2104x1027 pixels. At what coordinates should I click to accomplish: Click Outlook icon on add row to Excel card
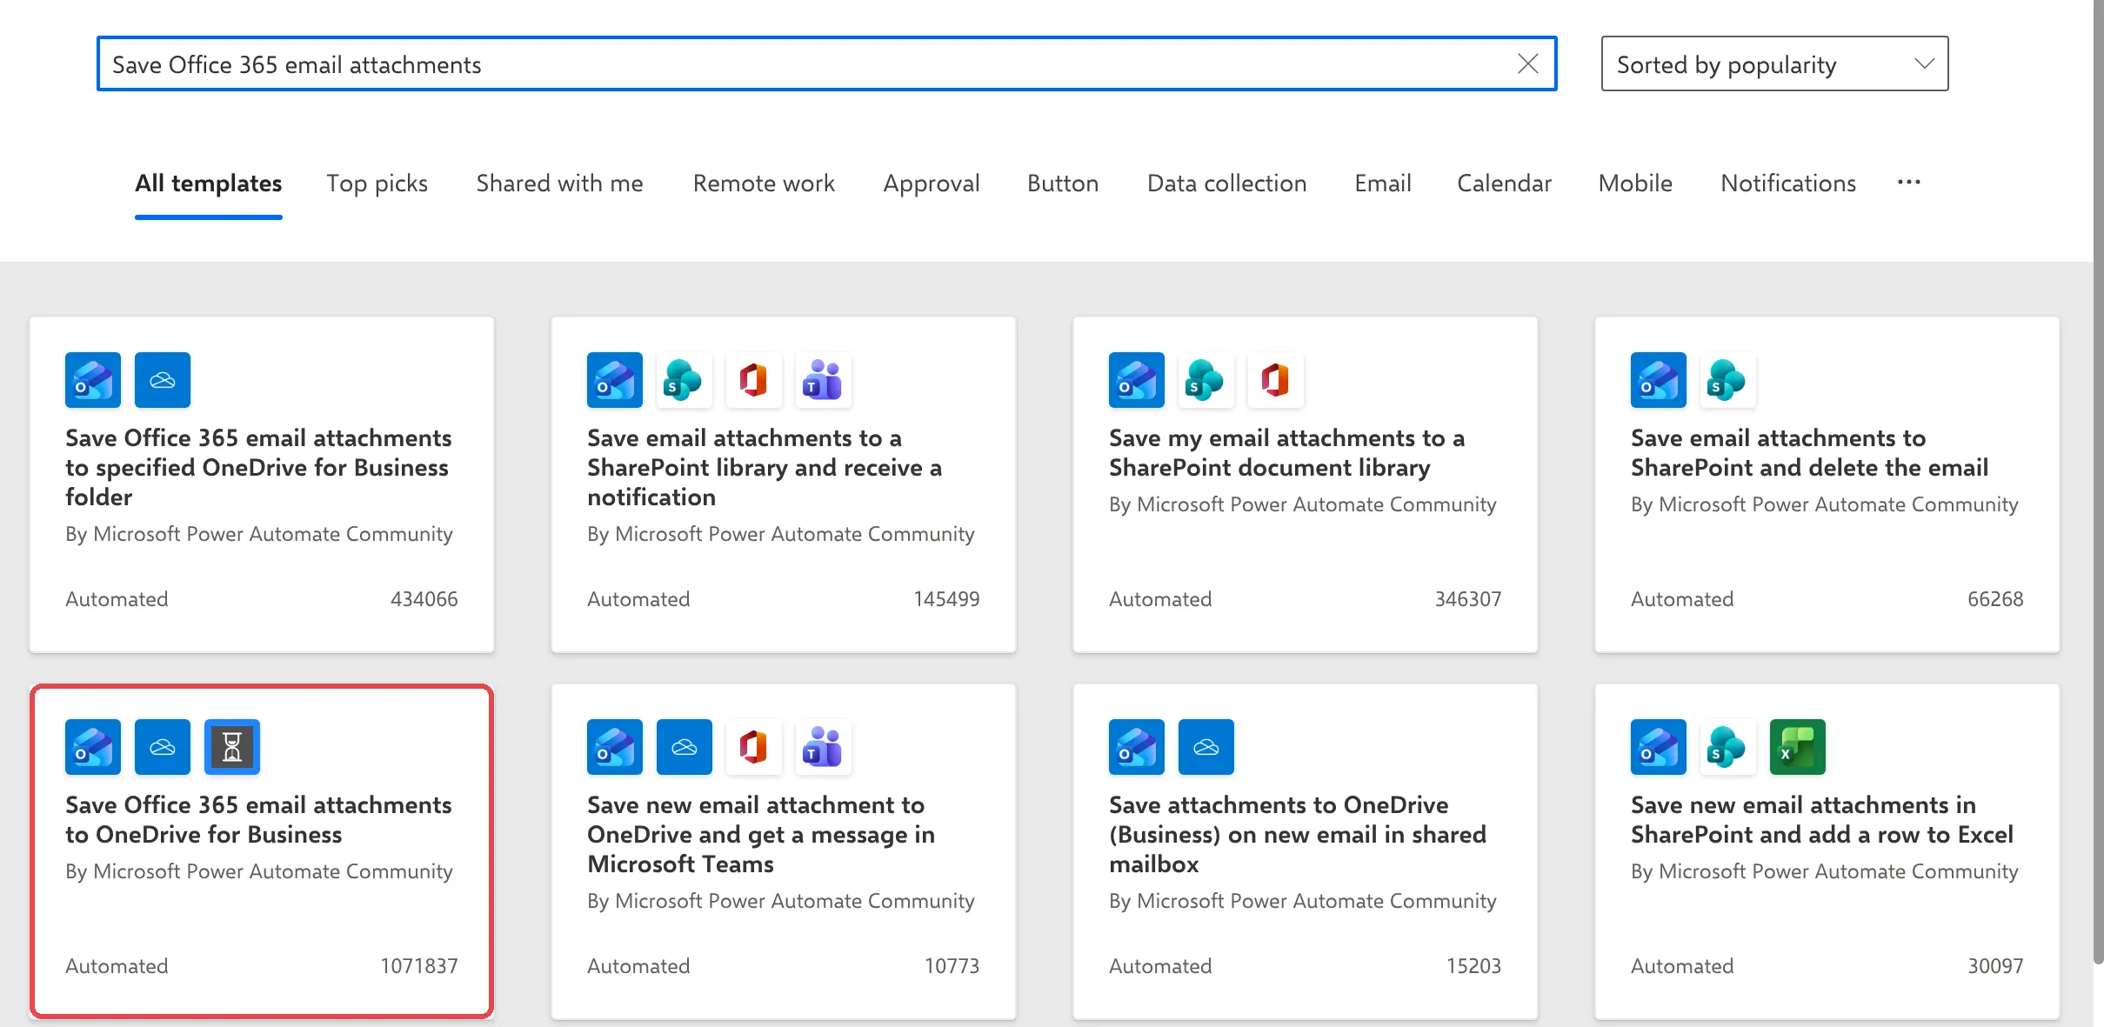point(1659,747)
